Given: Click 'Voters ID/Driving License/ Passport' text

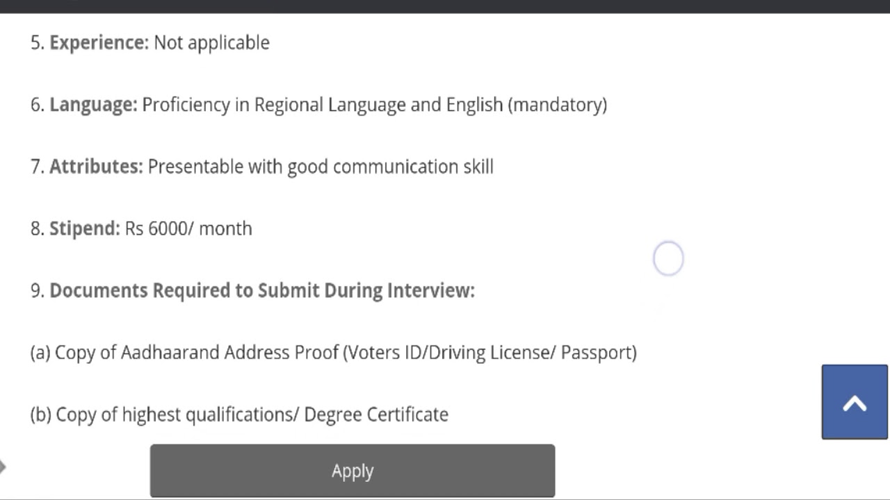Looking at the screenshot, I should tap(489, 353).
